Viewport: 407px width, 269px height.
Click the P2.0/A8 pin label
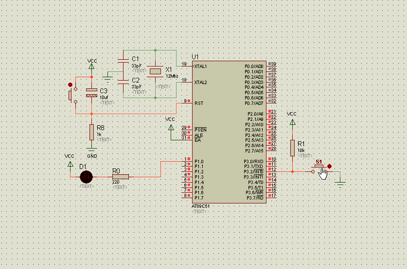pyautogui.click(x=255, y=114)
